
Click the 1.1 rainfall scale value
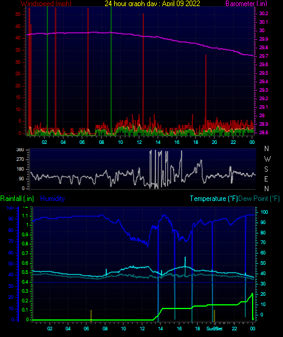point(25,216)
